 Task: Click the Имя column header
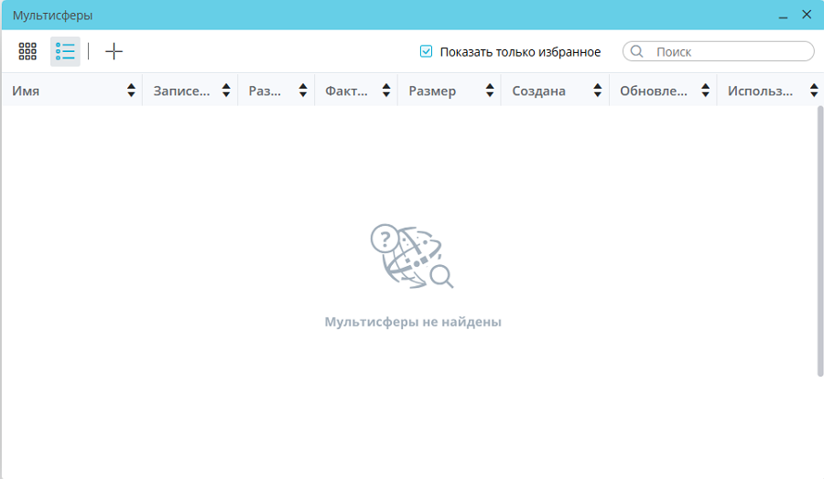pos(72,90)
